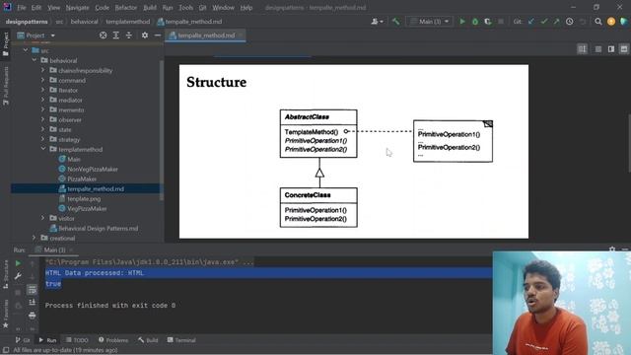This screenshot has height=355, width=631.
Task: Click the behavioral breadcrumb in the navigation bar
Action: [x=84, y=22]
